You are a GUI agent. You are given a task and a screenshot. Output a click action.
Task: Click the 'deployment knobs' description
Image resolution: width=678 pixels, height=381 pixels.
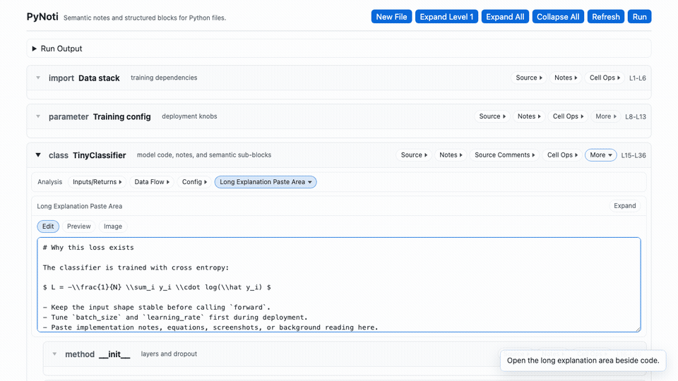189,116
